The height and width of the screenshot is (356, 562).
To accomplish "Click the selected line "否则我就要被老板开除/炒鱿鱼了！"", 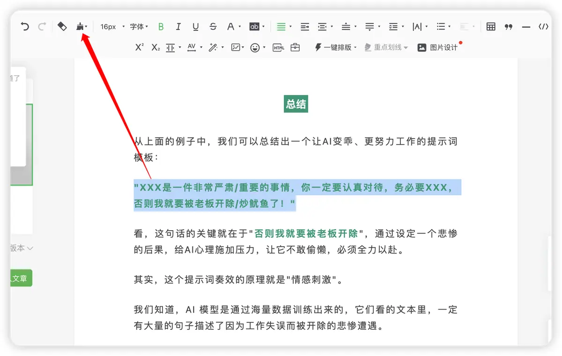I will click(214, 204).
